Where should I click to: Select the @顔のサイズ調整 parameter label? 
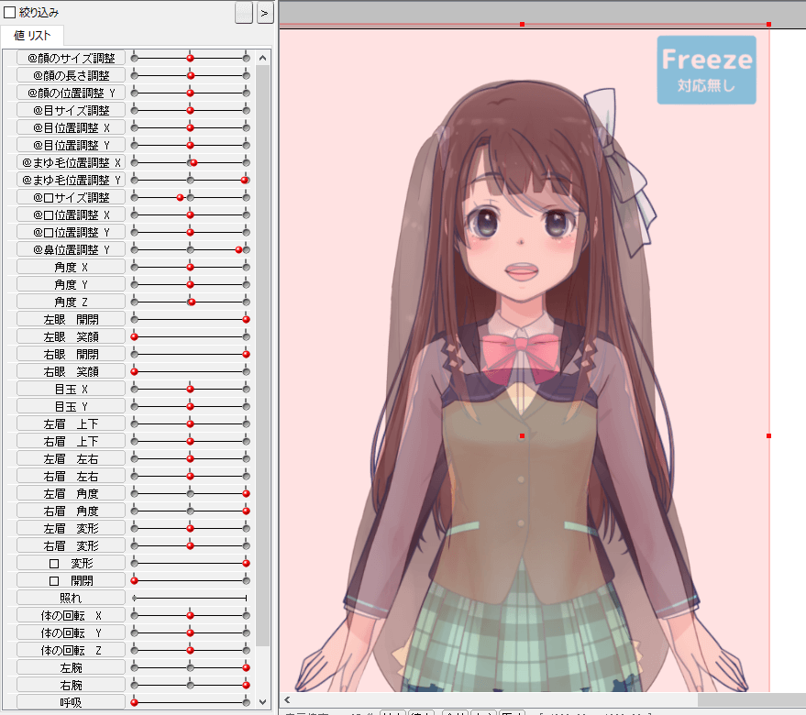click(x=71, y=58)
